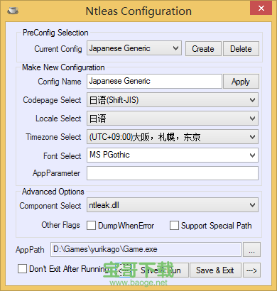The height and width of the screenshot is (291, 277).
Task: Click Apply next to Config Name
Action: tap(241, 82)
